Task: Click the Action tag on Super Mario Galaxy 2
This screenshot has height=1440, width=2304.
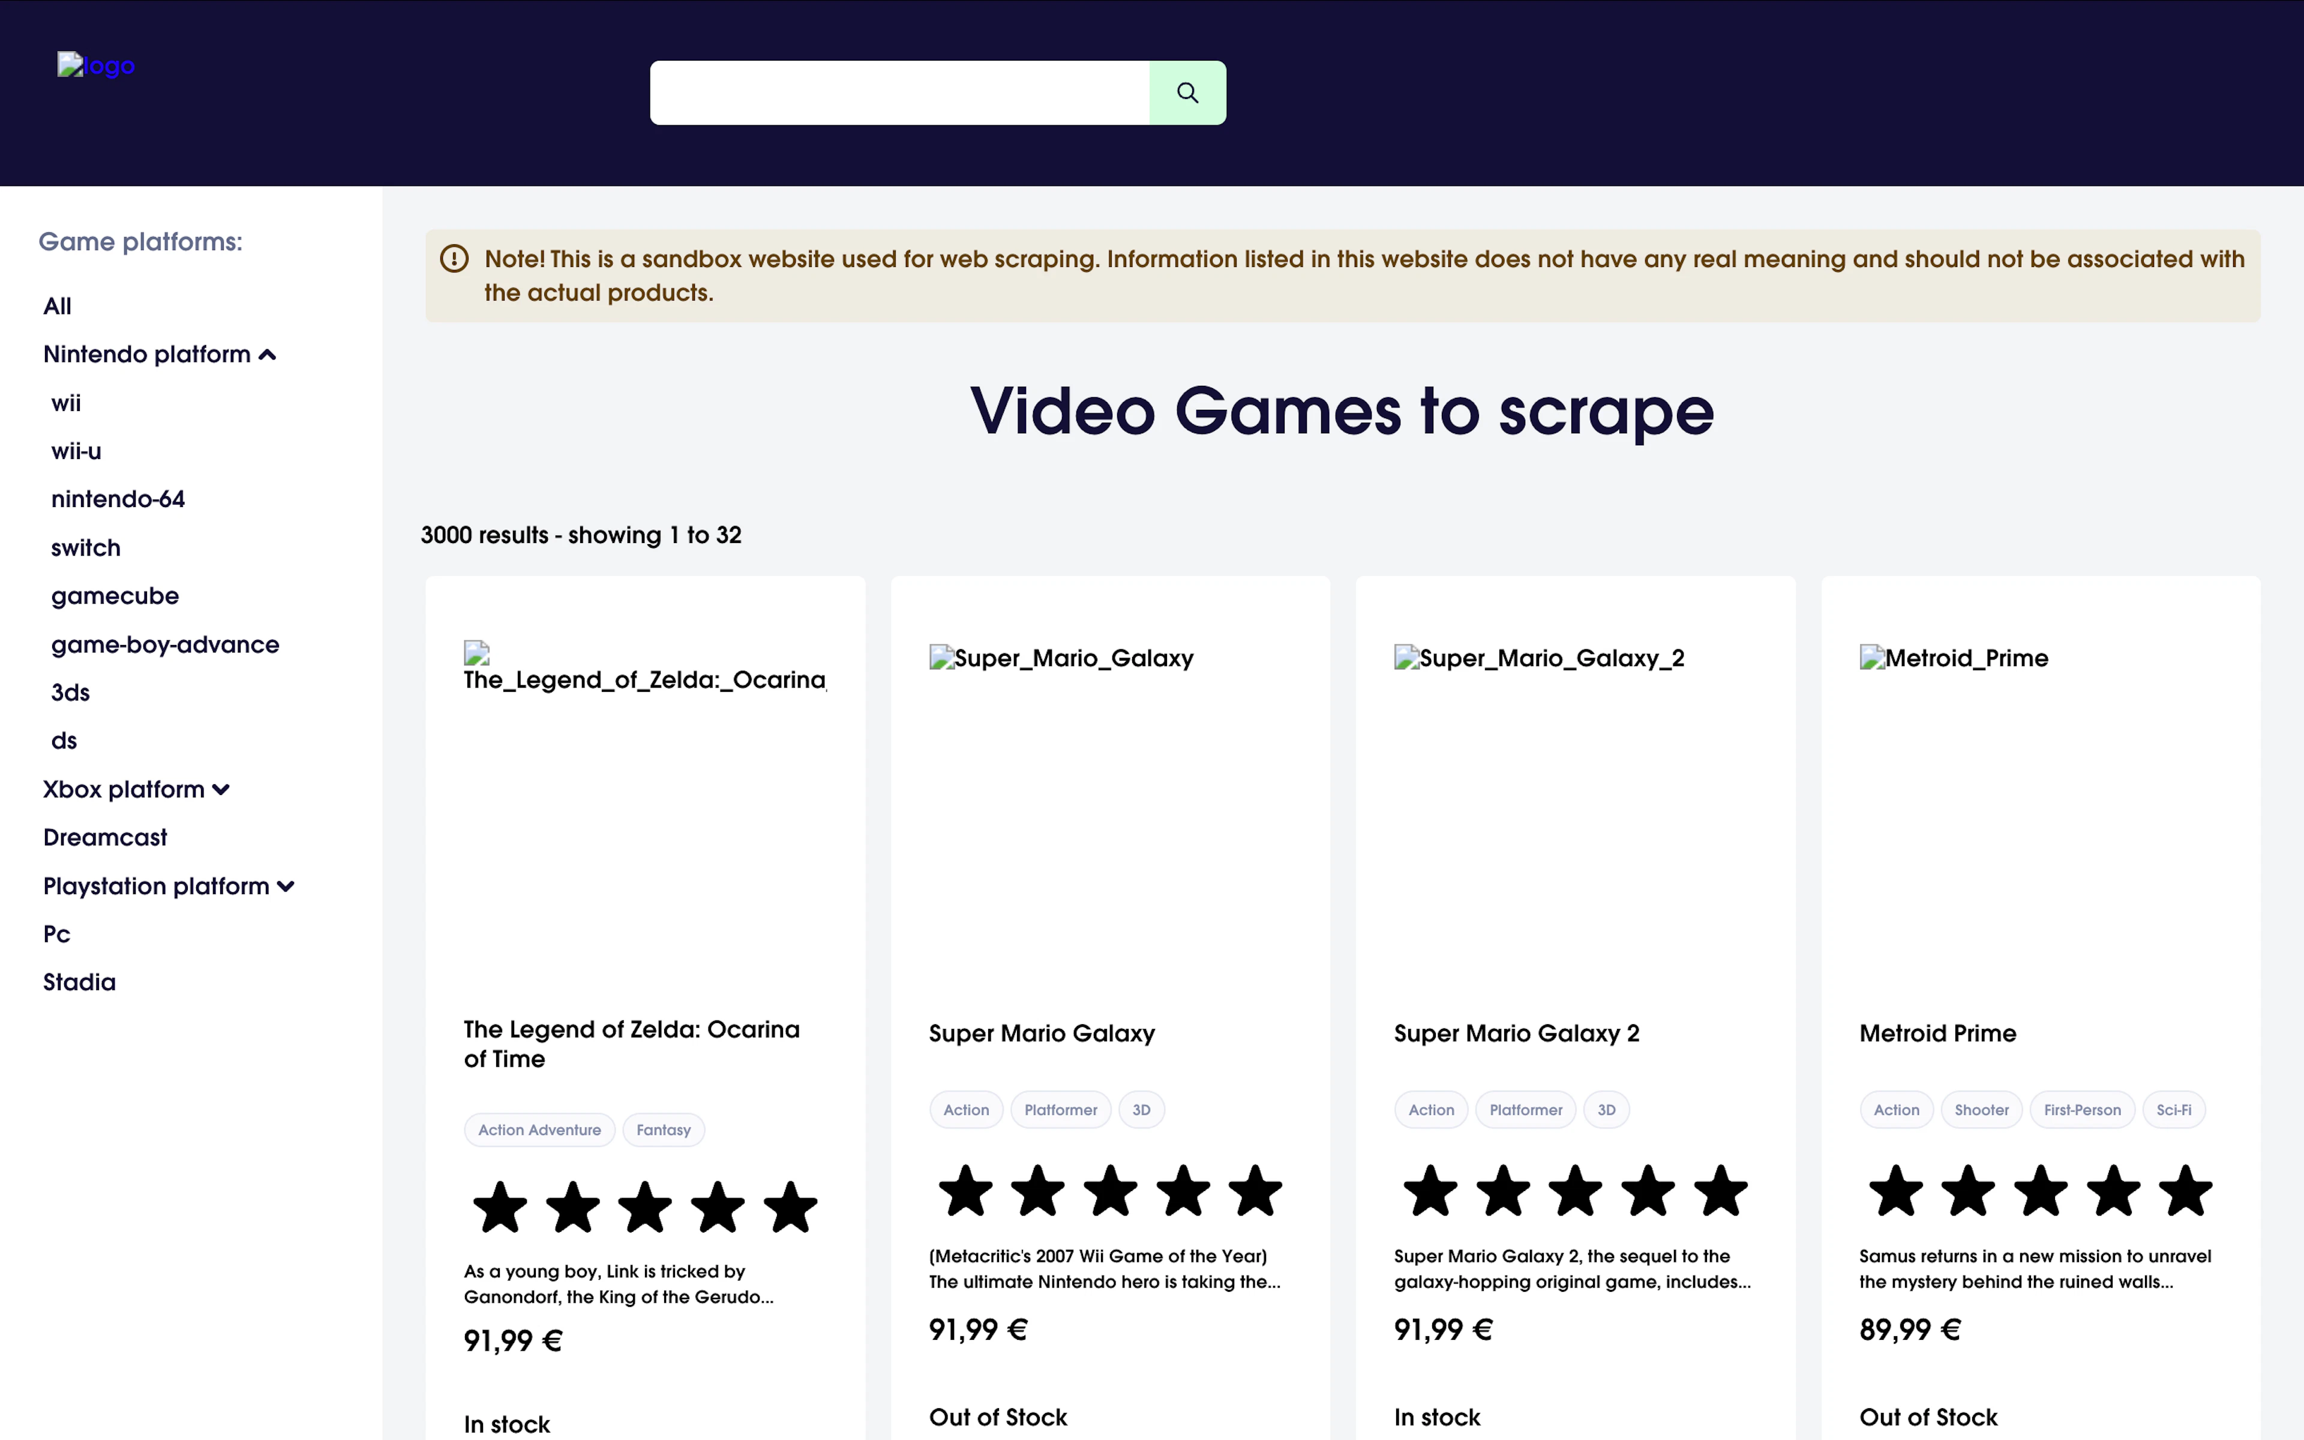Action: [x=1431, y=1111]
